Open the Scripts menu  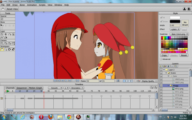(42, 5)
